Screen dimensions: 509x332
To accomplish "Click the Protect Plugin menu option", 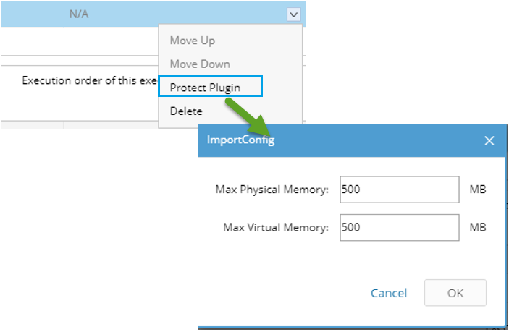I will 205,88.
